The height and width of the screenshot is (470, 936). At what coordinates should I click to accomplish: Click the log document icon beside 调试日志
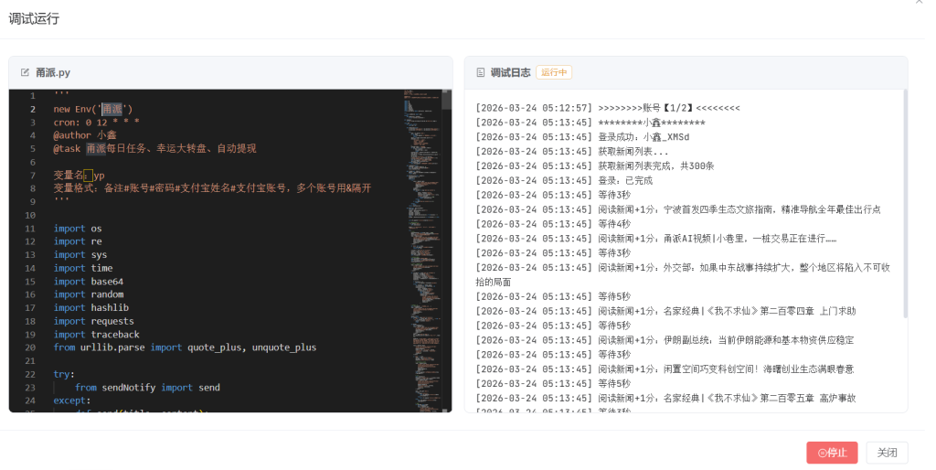click(481, 72)
